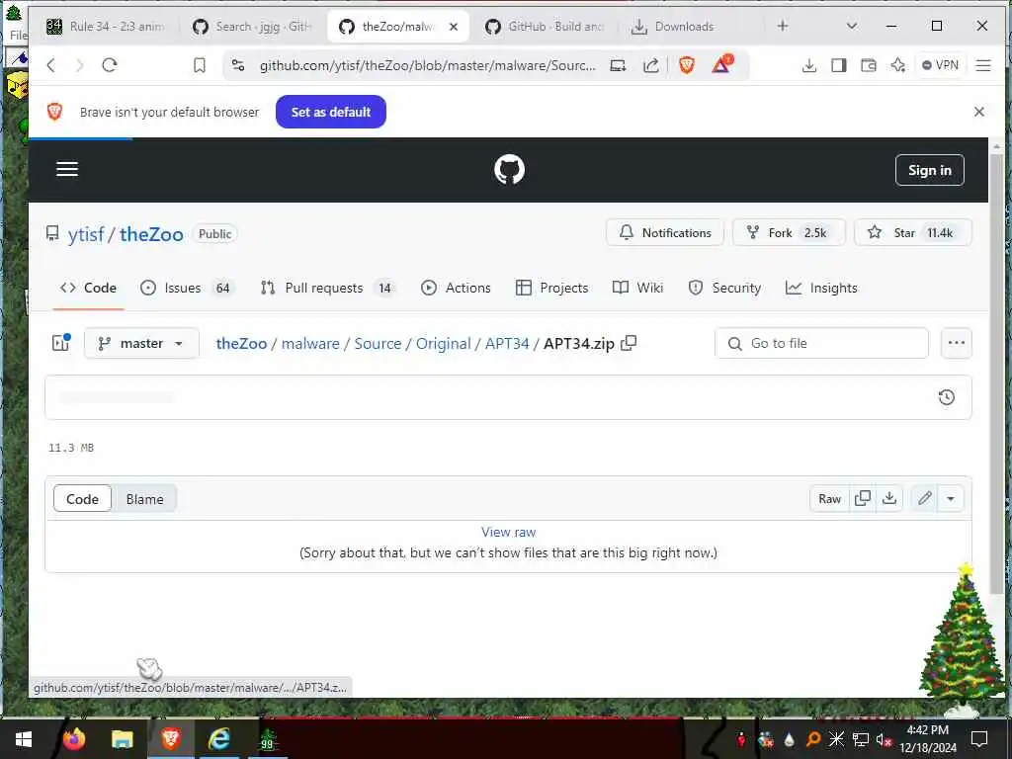
Task: Click the Sign in button
Action: (x=929, y=170)
